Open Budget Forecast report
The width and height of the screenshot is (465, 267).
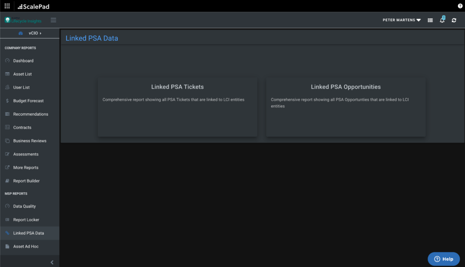(30, 101)
